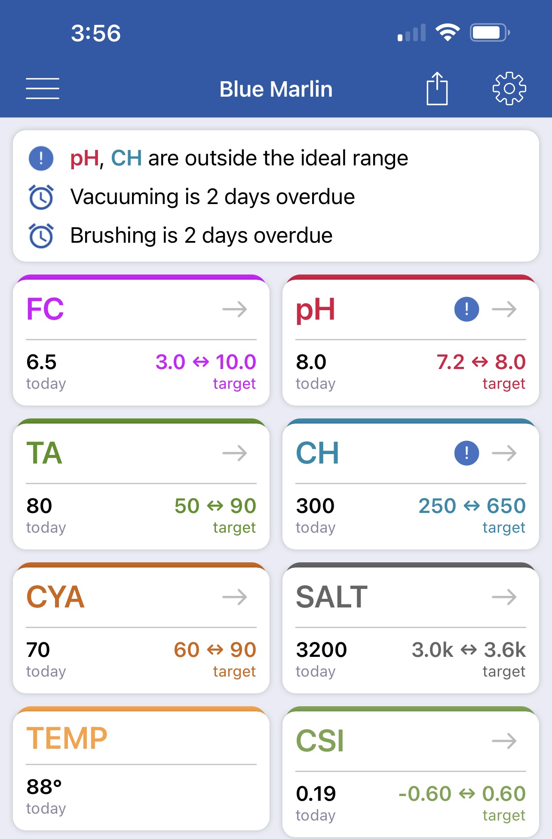Tap the CH link in alert message
This screenshot has height=839, width=552.
pos(126,158)
